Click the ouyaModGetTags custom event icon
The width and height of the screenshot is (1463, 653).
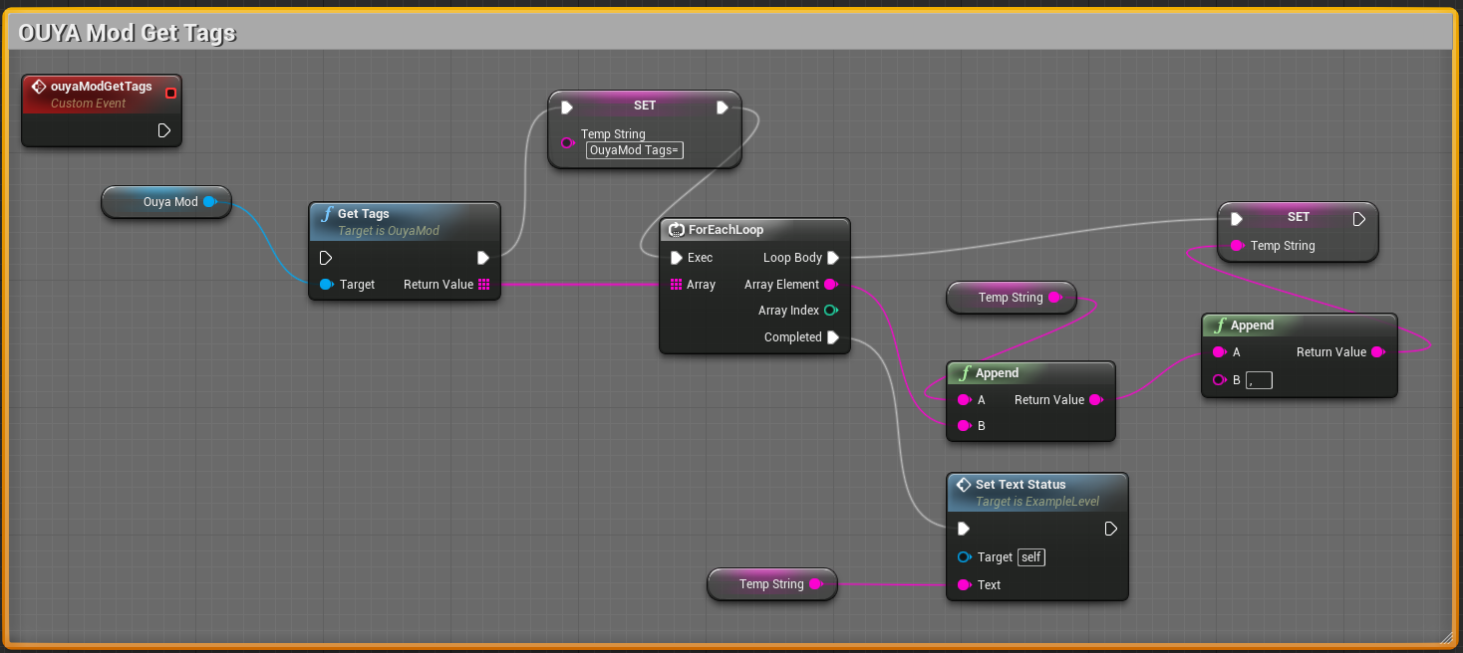tap(39, 87)
